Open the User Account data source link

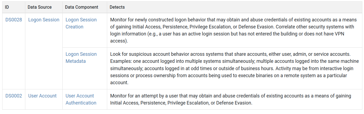pyautogui.click(x=42, y=96)
